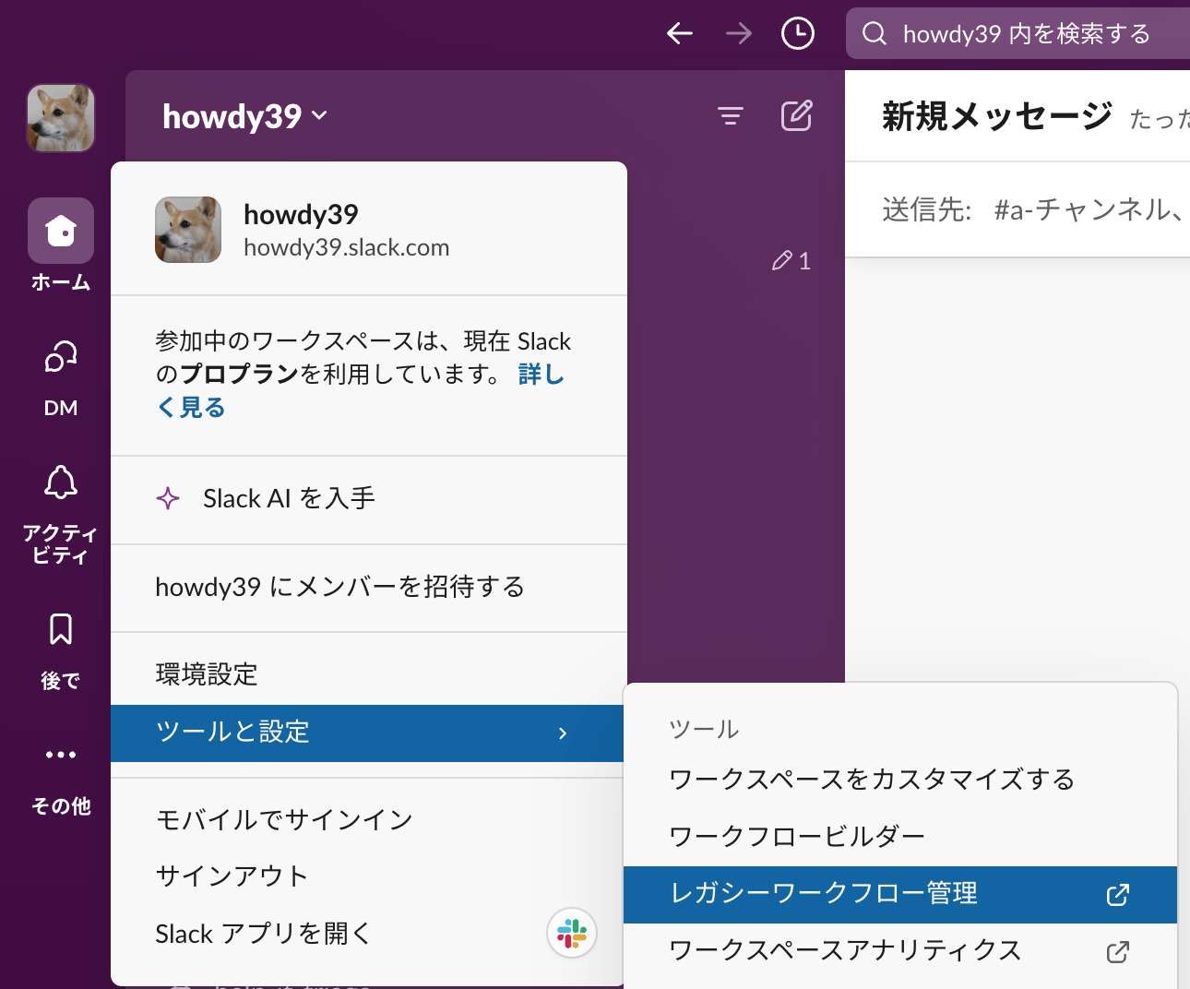The width and height of the screenshot is (1190, 989).
Task: Select モバイルでサインイン
Action: pos(369,819)
